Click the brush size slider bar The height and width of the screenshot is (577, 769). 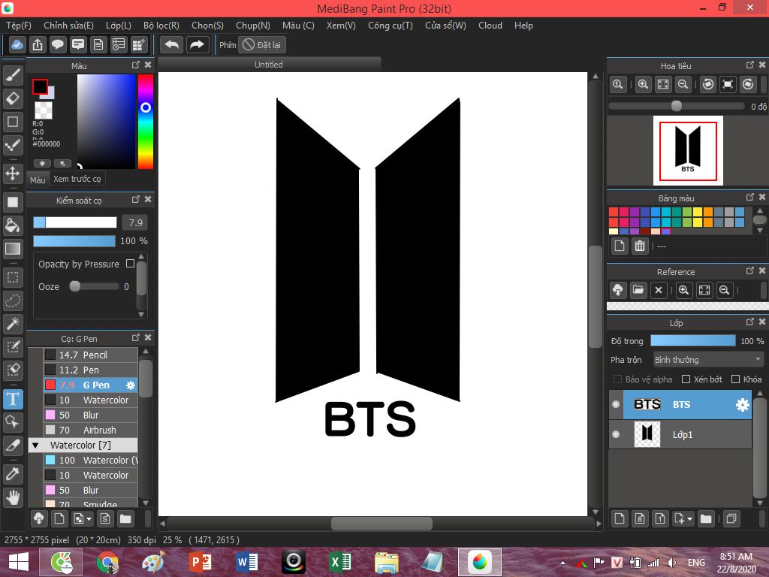[74, 222]
